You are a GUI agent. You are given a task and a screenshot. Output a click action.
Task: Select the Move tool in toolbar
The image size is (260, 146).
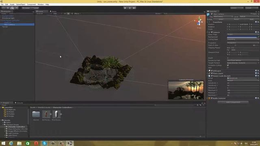[x=8, y=8]
